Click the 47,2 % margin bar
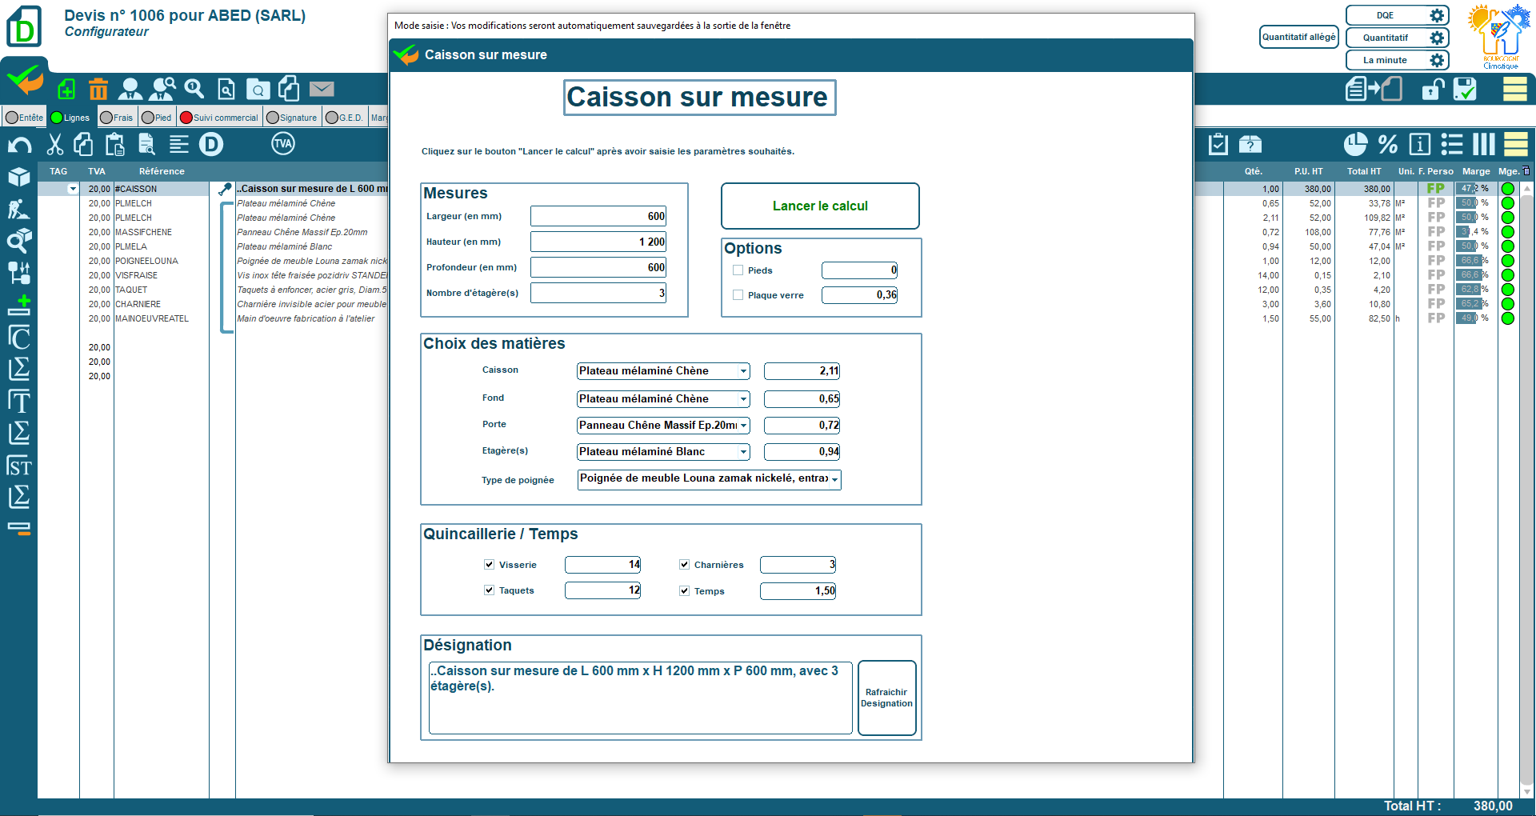 tap(1474, 189)
